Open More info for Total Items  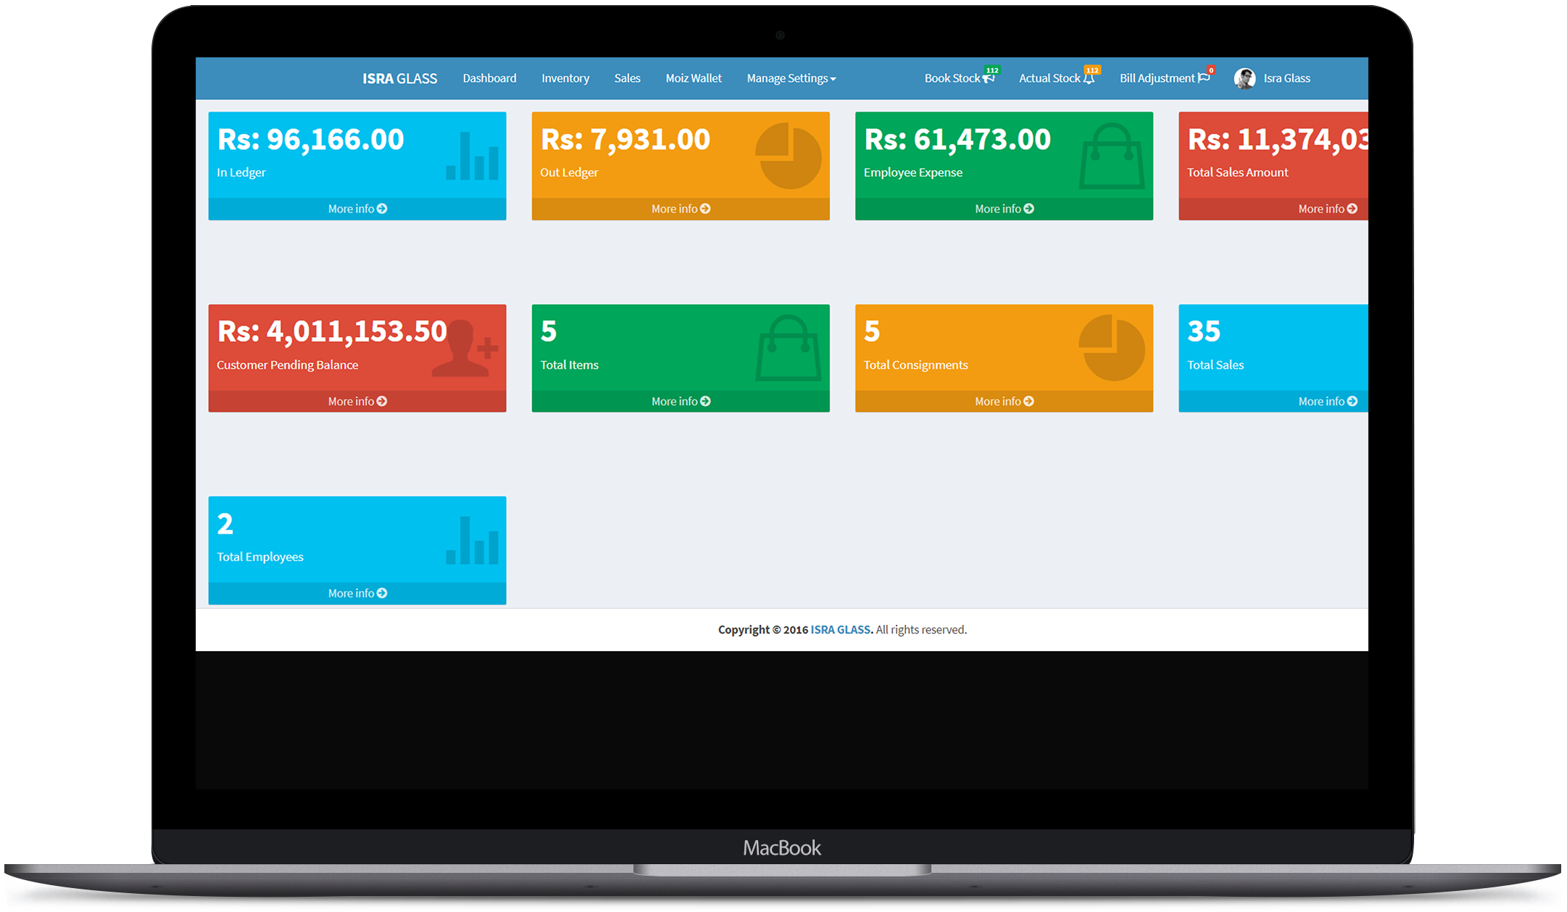coord(681,402)
